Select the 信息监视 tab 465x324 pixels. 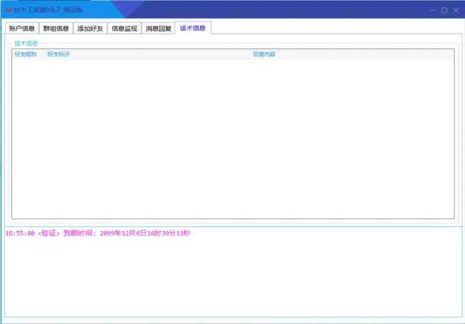point(124,28)
